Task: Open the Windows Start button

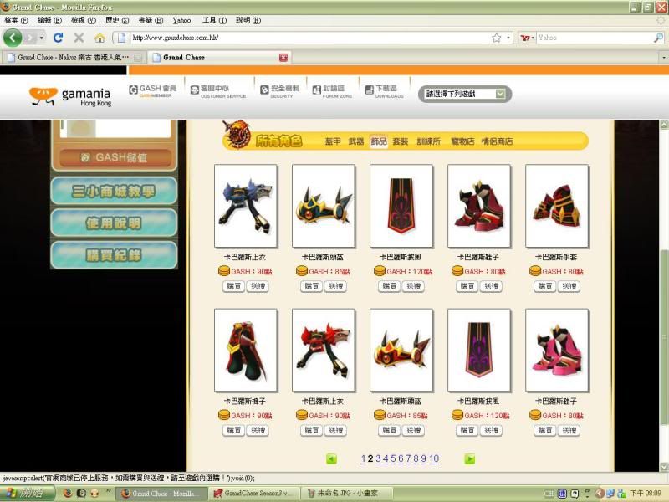Action: tap(28, 493)
